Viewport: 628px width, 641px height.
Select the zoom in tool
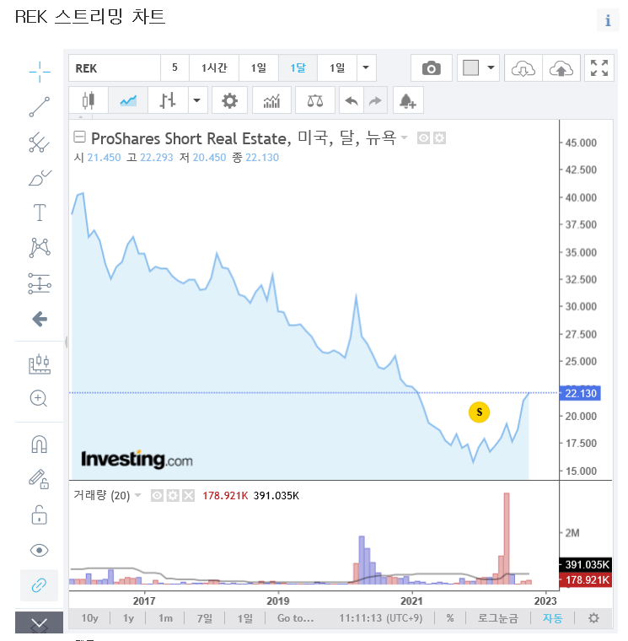tap(39, 399)
